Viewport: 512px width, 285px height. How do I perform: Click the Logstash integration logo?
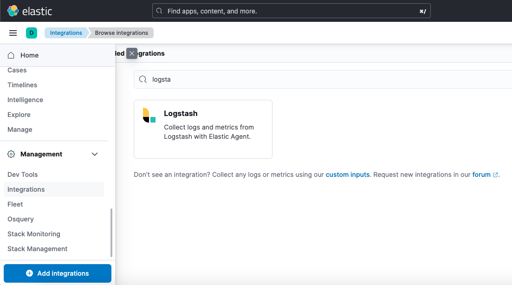(x=149, y=115)
